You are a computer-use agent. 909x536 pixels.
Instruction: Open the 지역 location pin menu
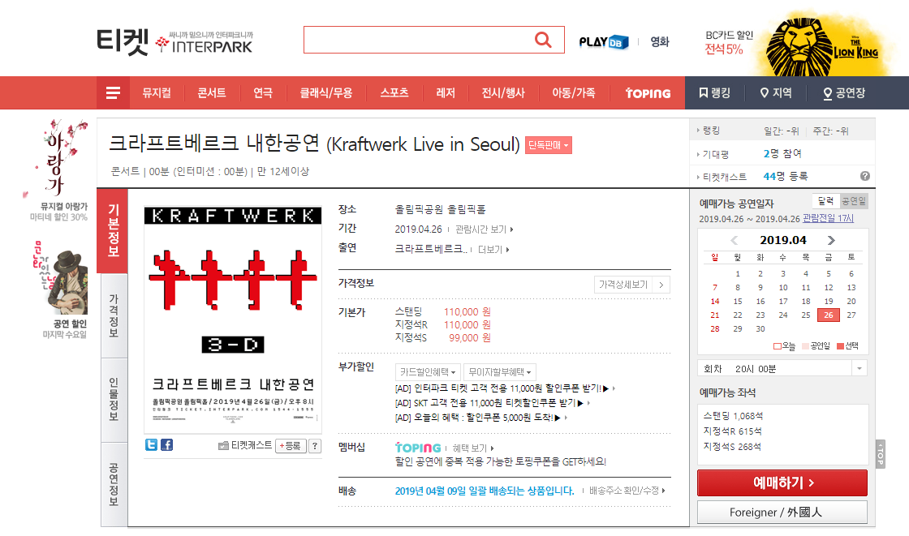coord(776,92)
